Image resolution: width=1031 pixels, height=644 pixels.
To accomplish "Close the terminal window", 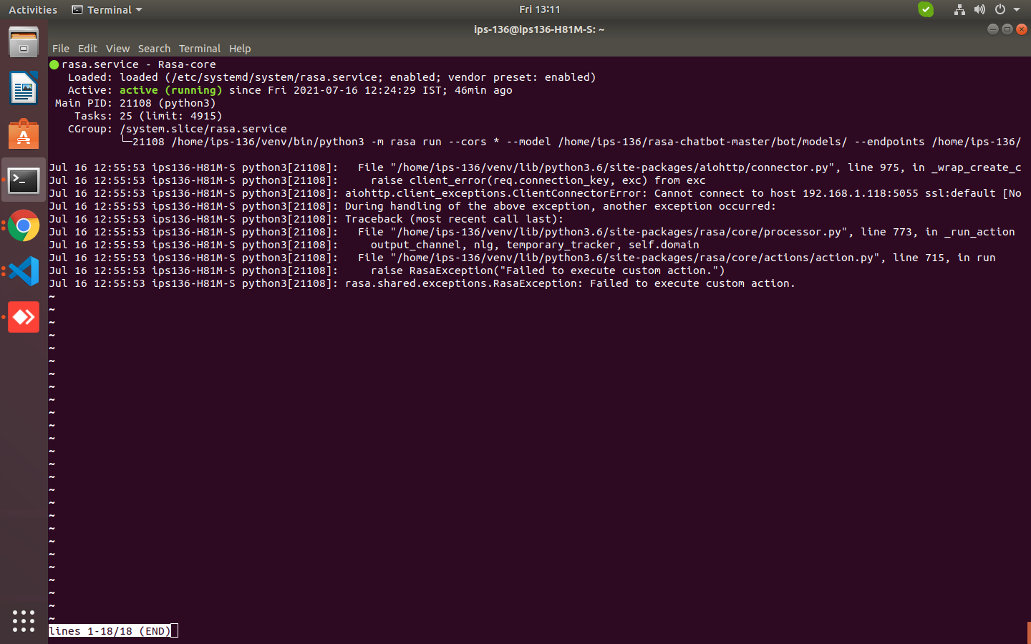I will (x=1022, y=29).
